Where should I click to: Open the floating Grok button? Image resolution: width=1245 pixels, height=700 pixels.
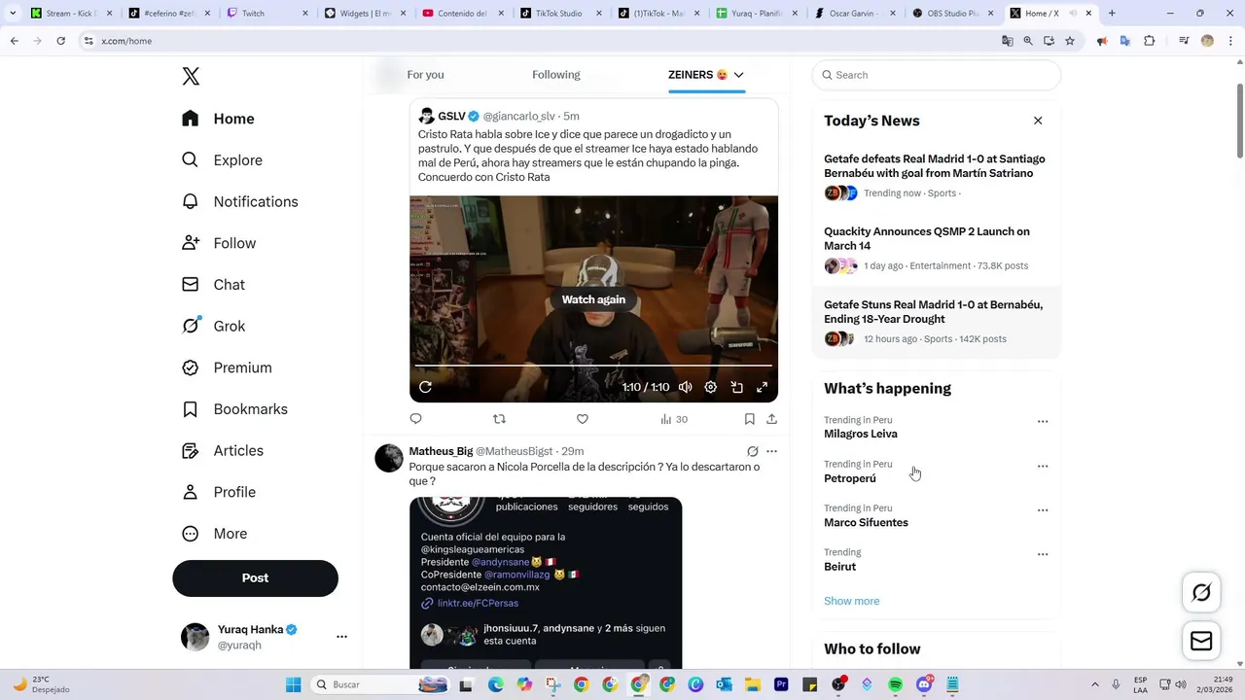[x=1201, y=593]
